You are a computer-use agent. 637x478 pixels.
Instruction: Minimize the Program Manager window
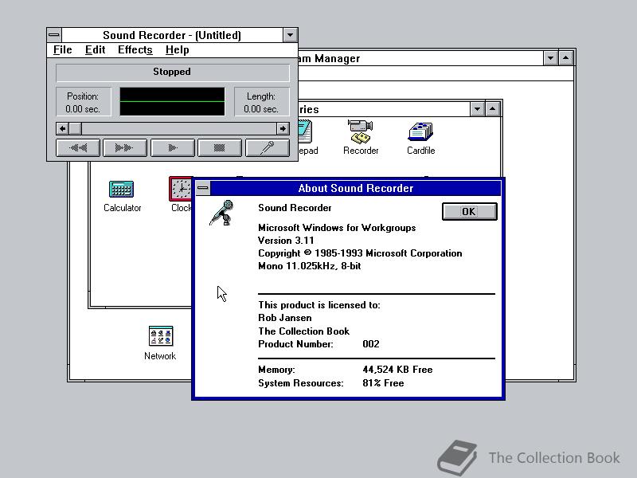[x=550, y=58]
